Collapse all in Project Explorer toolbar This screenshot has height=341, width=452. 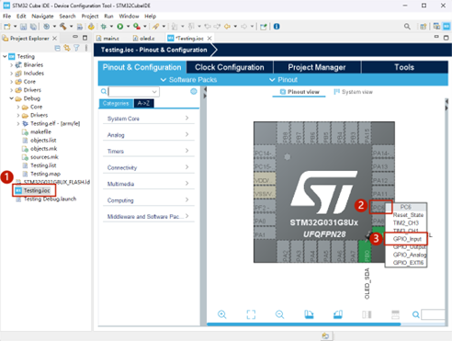[x=57, y=48]
